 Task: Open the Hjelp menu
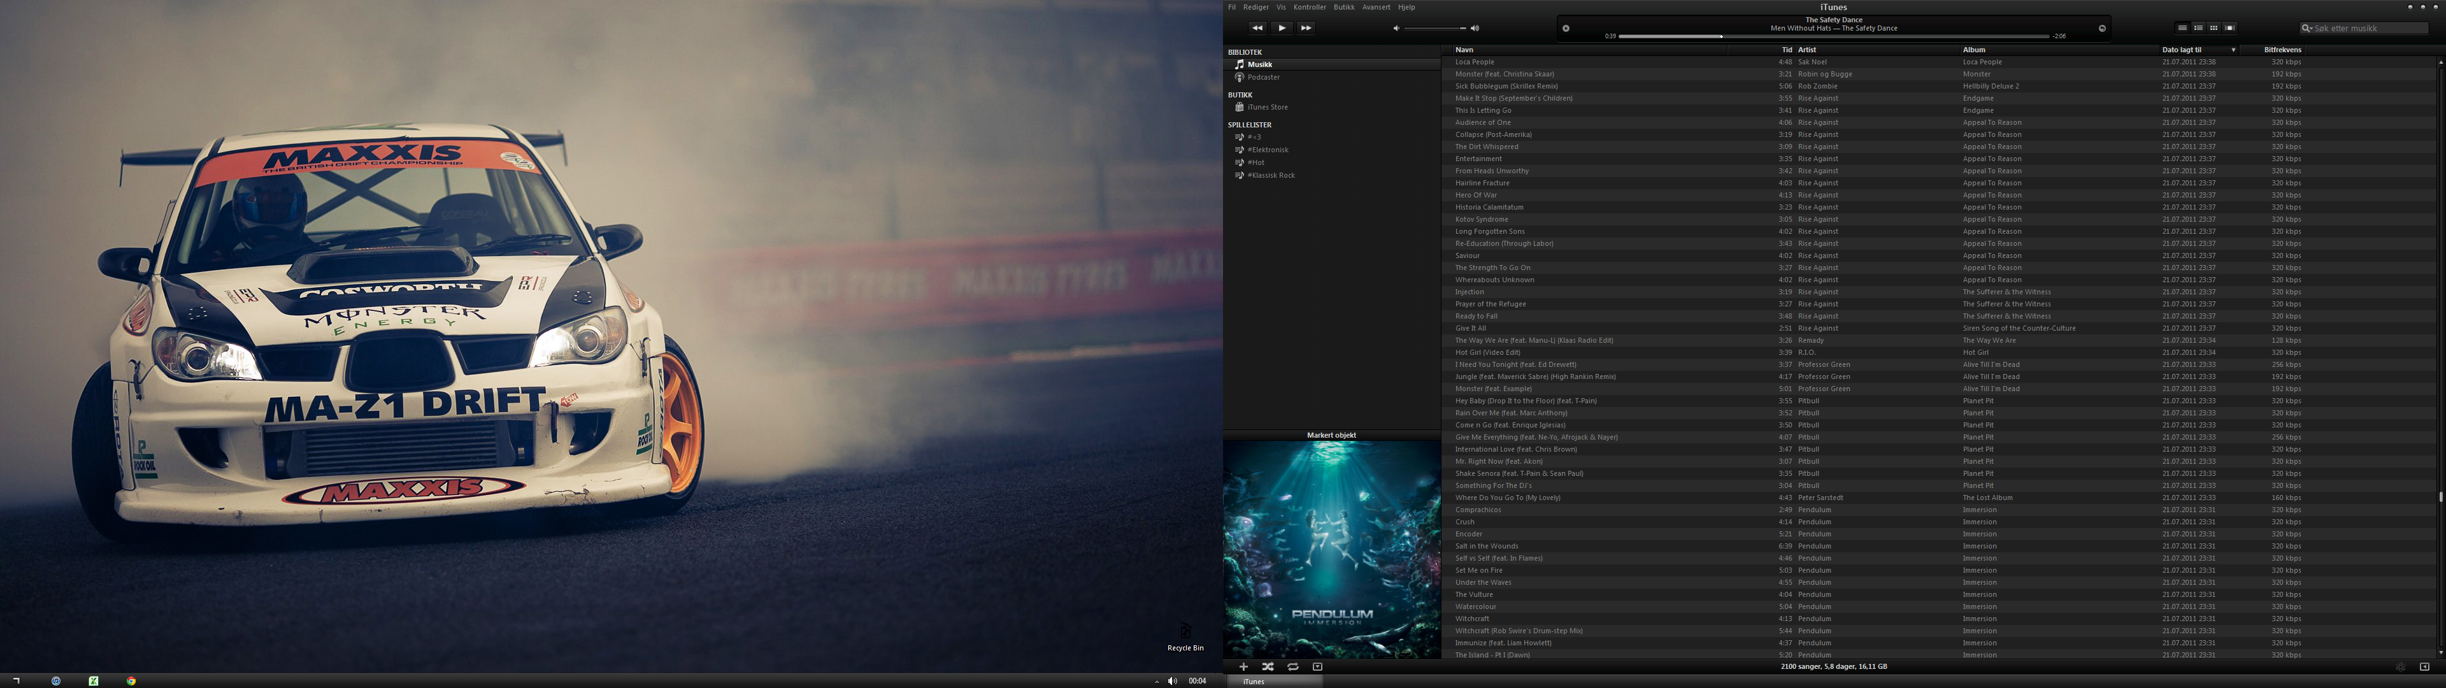(x=1406, y=8)
